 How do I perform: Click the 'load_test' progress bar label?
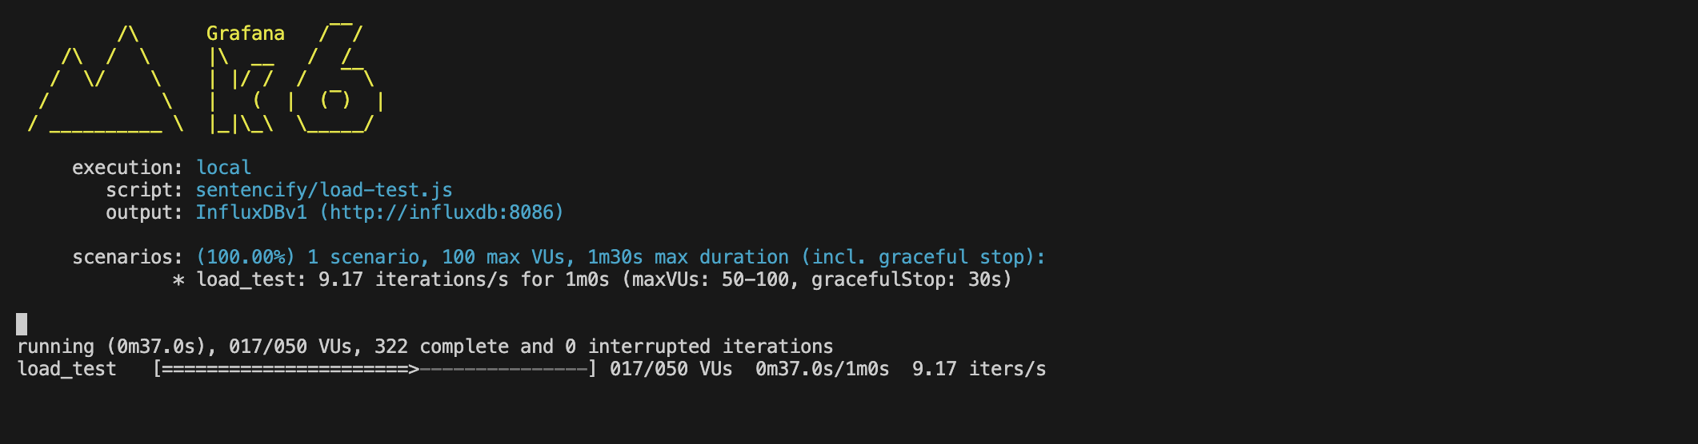66,369
